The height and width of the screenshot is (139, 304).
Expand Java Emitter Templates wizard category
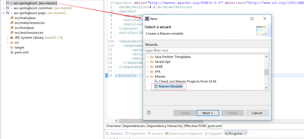(x=148, y=57)
